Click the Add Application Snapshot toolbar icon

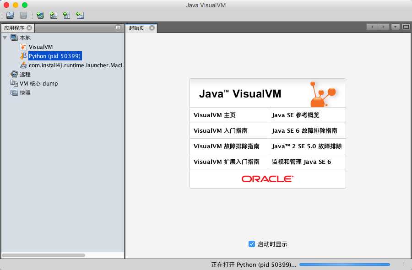[80, 16]
